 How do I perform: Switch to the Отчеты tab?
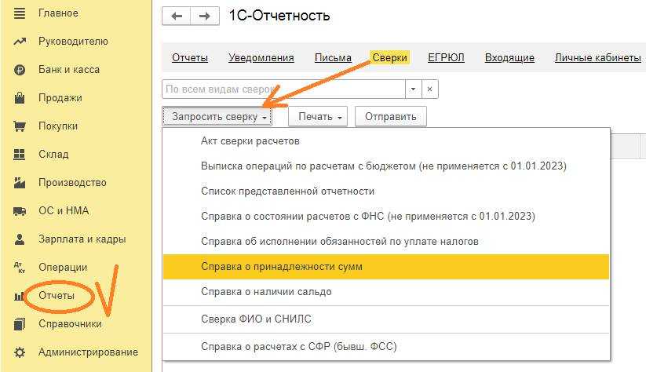189,57
